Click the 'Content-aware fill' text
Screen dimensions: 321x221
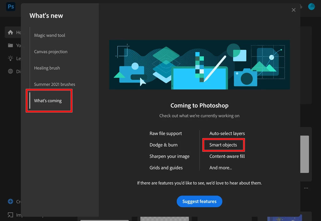pyautogui.click(x=227, y=156)
